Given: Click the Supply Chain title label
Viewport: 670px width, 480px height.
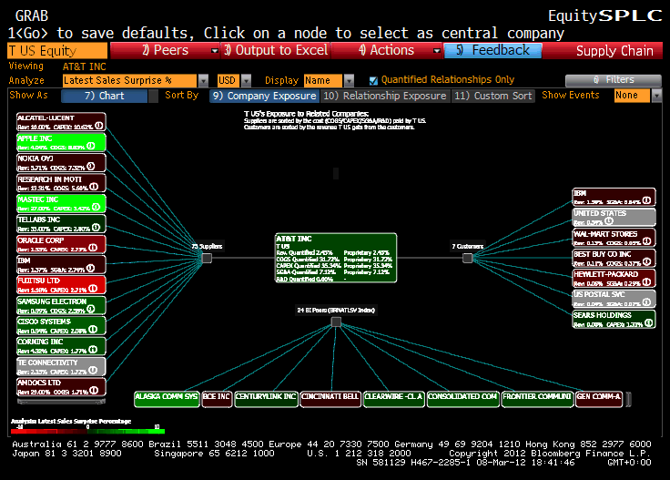Looking at the screenshot, I should click(614, 51).
